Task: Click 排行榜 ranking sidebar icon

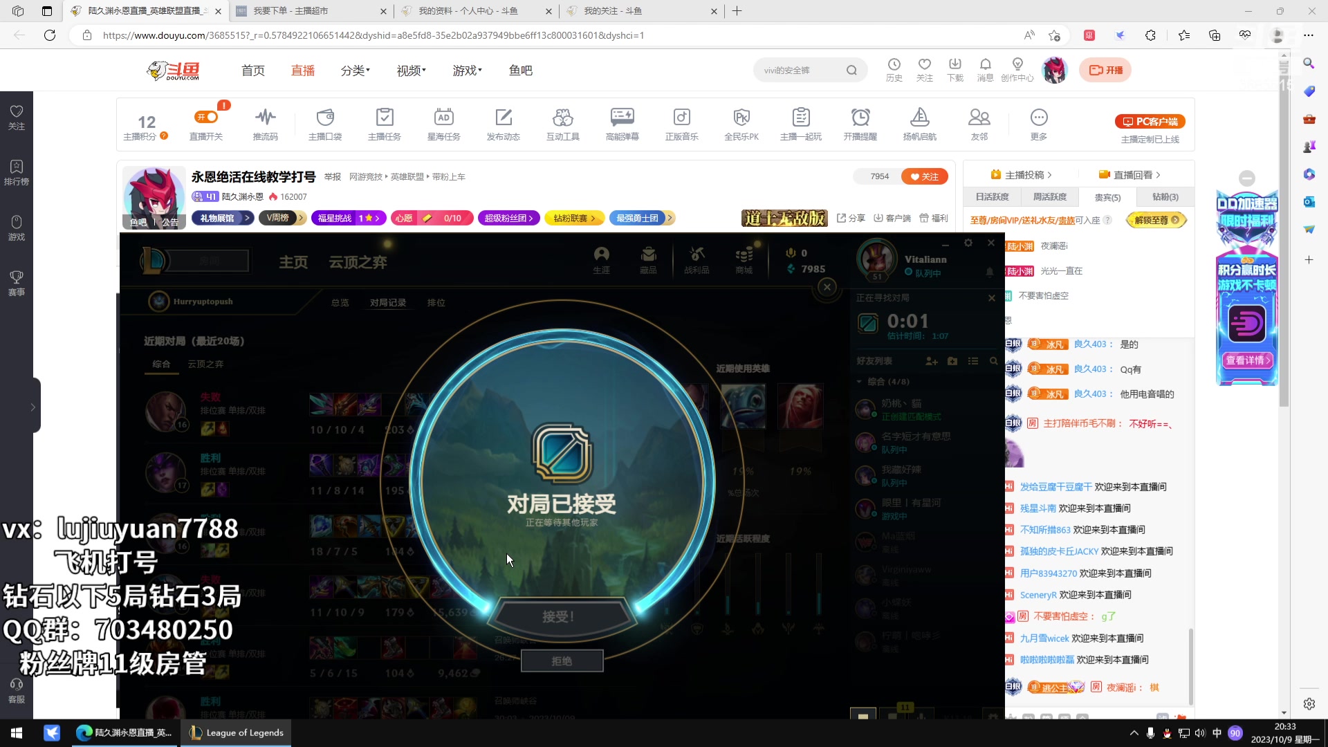Action: point(17,173)
